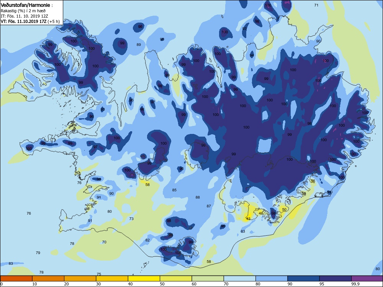Click the purple above-99.9 legend swatch
The height and width of the screenshot is (287, 383).
pos(367,279)
